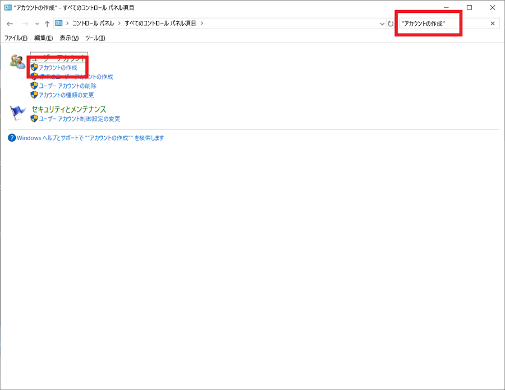The height and width of the screenshot is (390, 505).
Task: Click the User Accounts people icon
Action: point(17,62)
